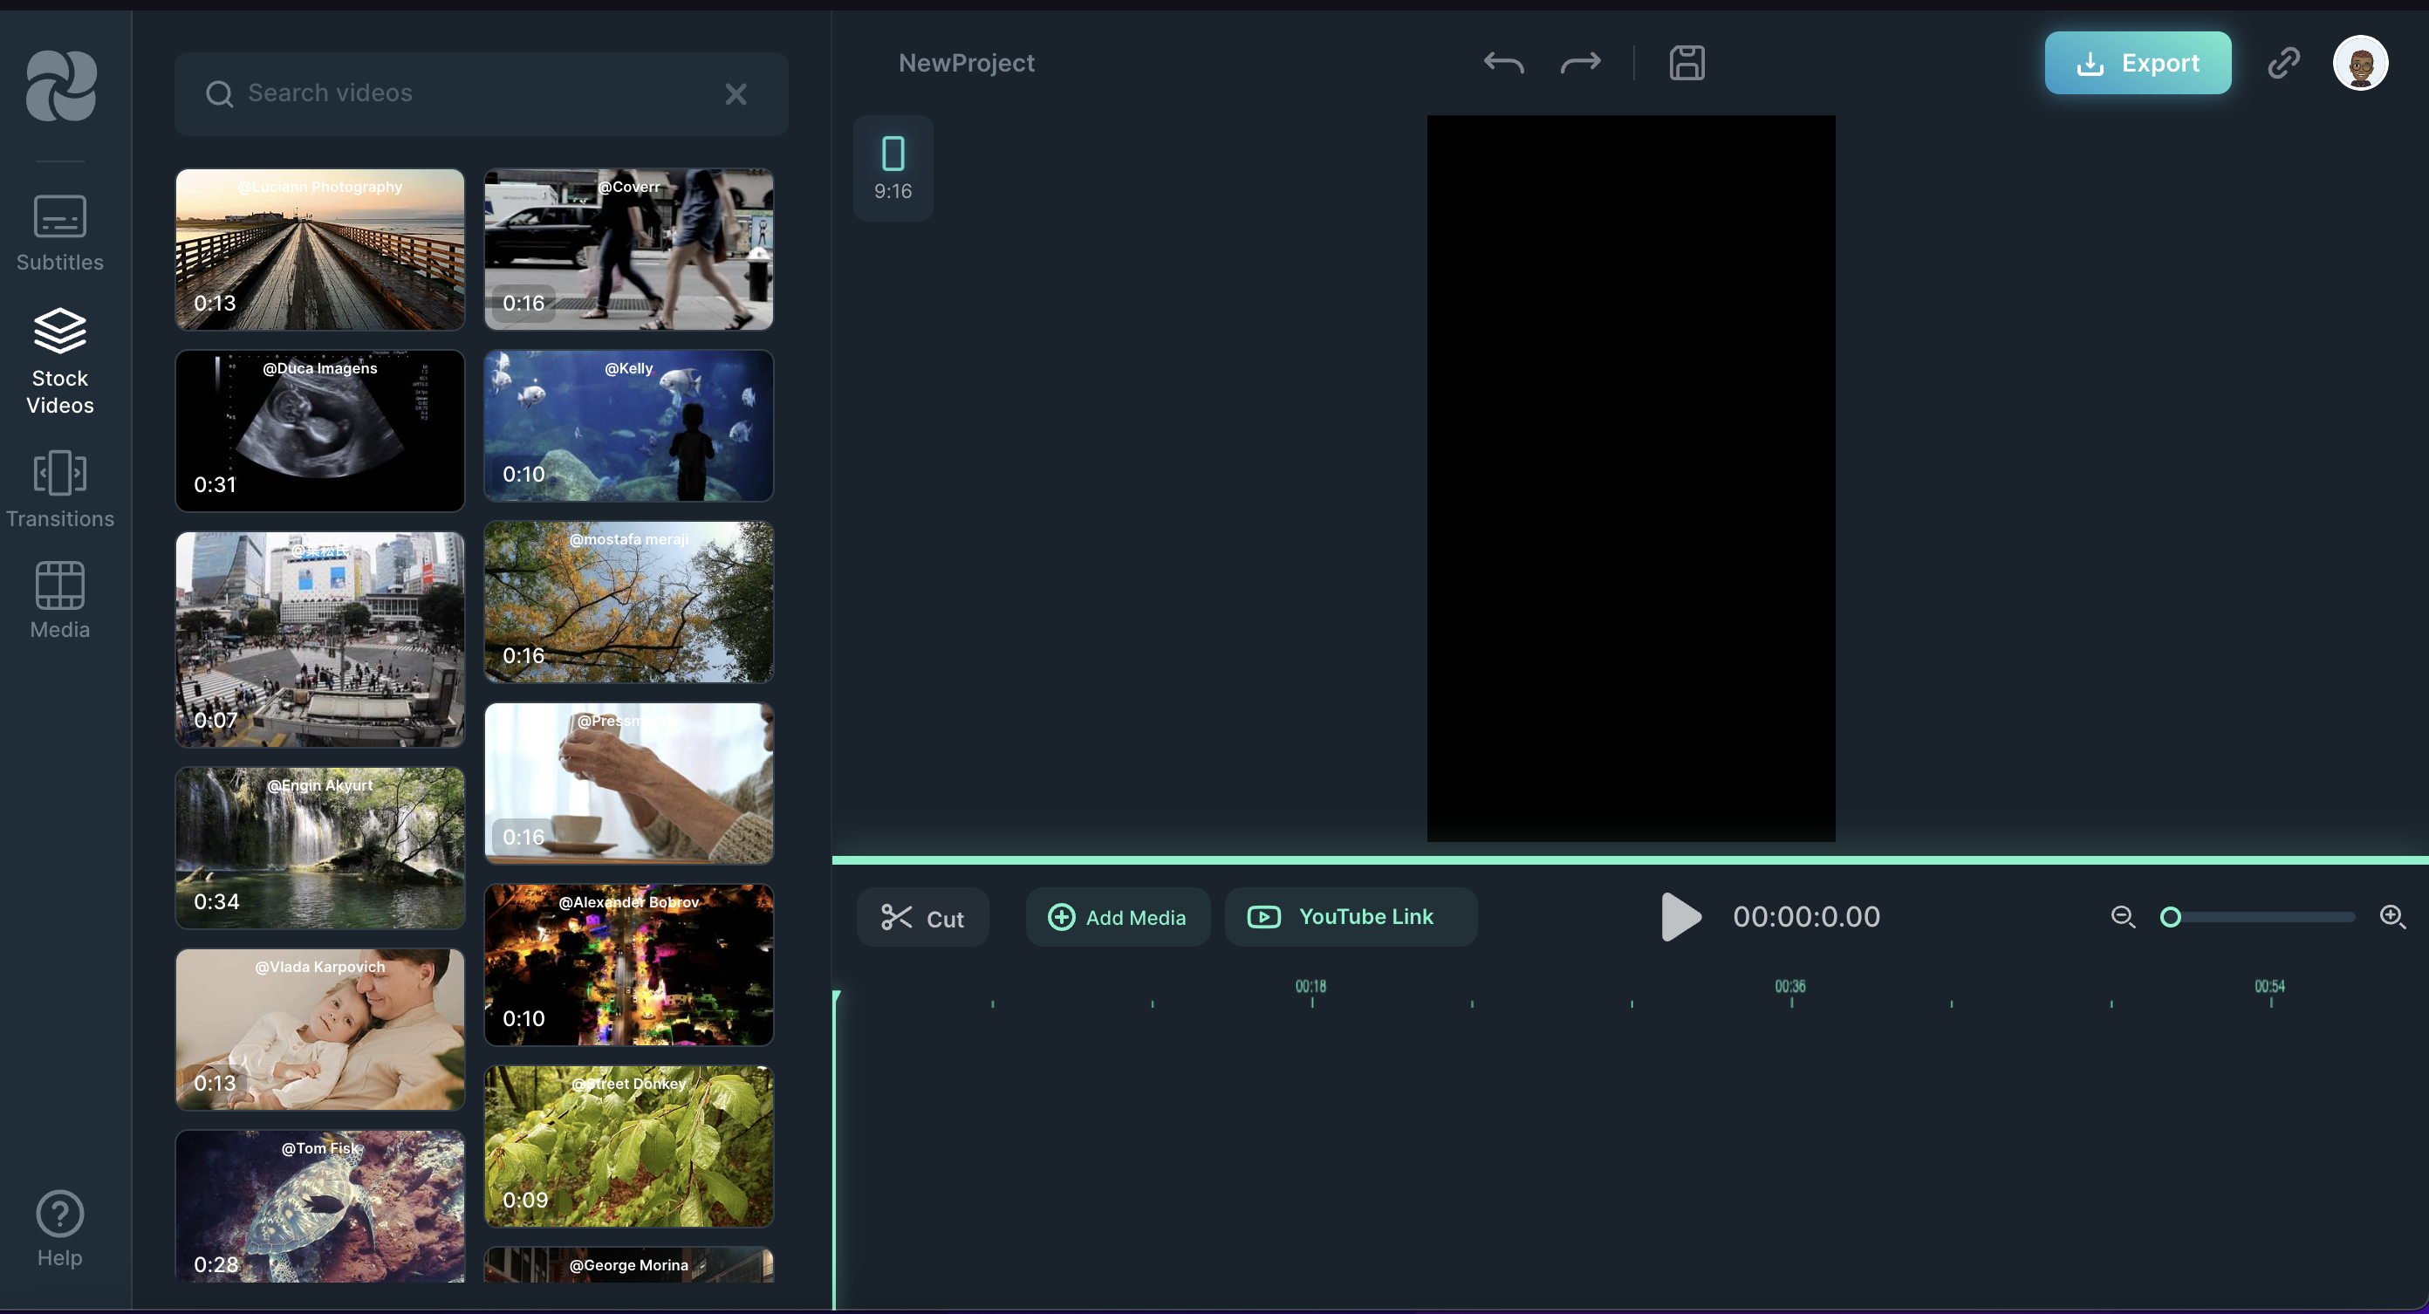Open the Media panel
Image resolution: width=2429 pixels, height=1314 pixels.
coord(59,601)
